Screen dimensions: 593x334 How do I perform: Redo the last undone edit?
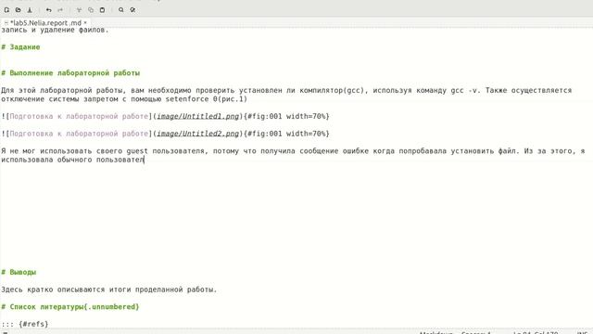coord(60,10)
